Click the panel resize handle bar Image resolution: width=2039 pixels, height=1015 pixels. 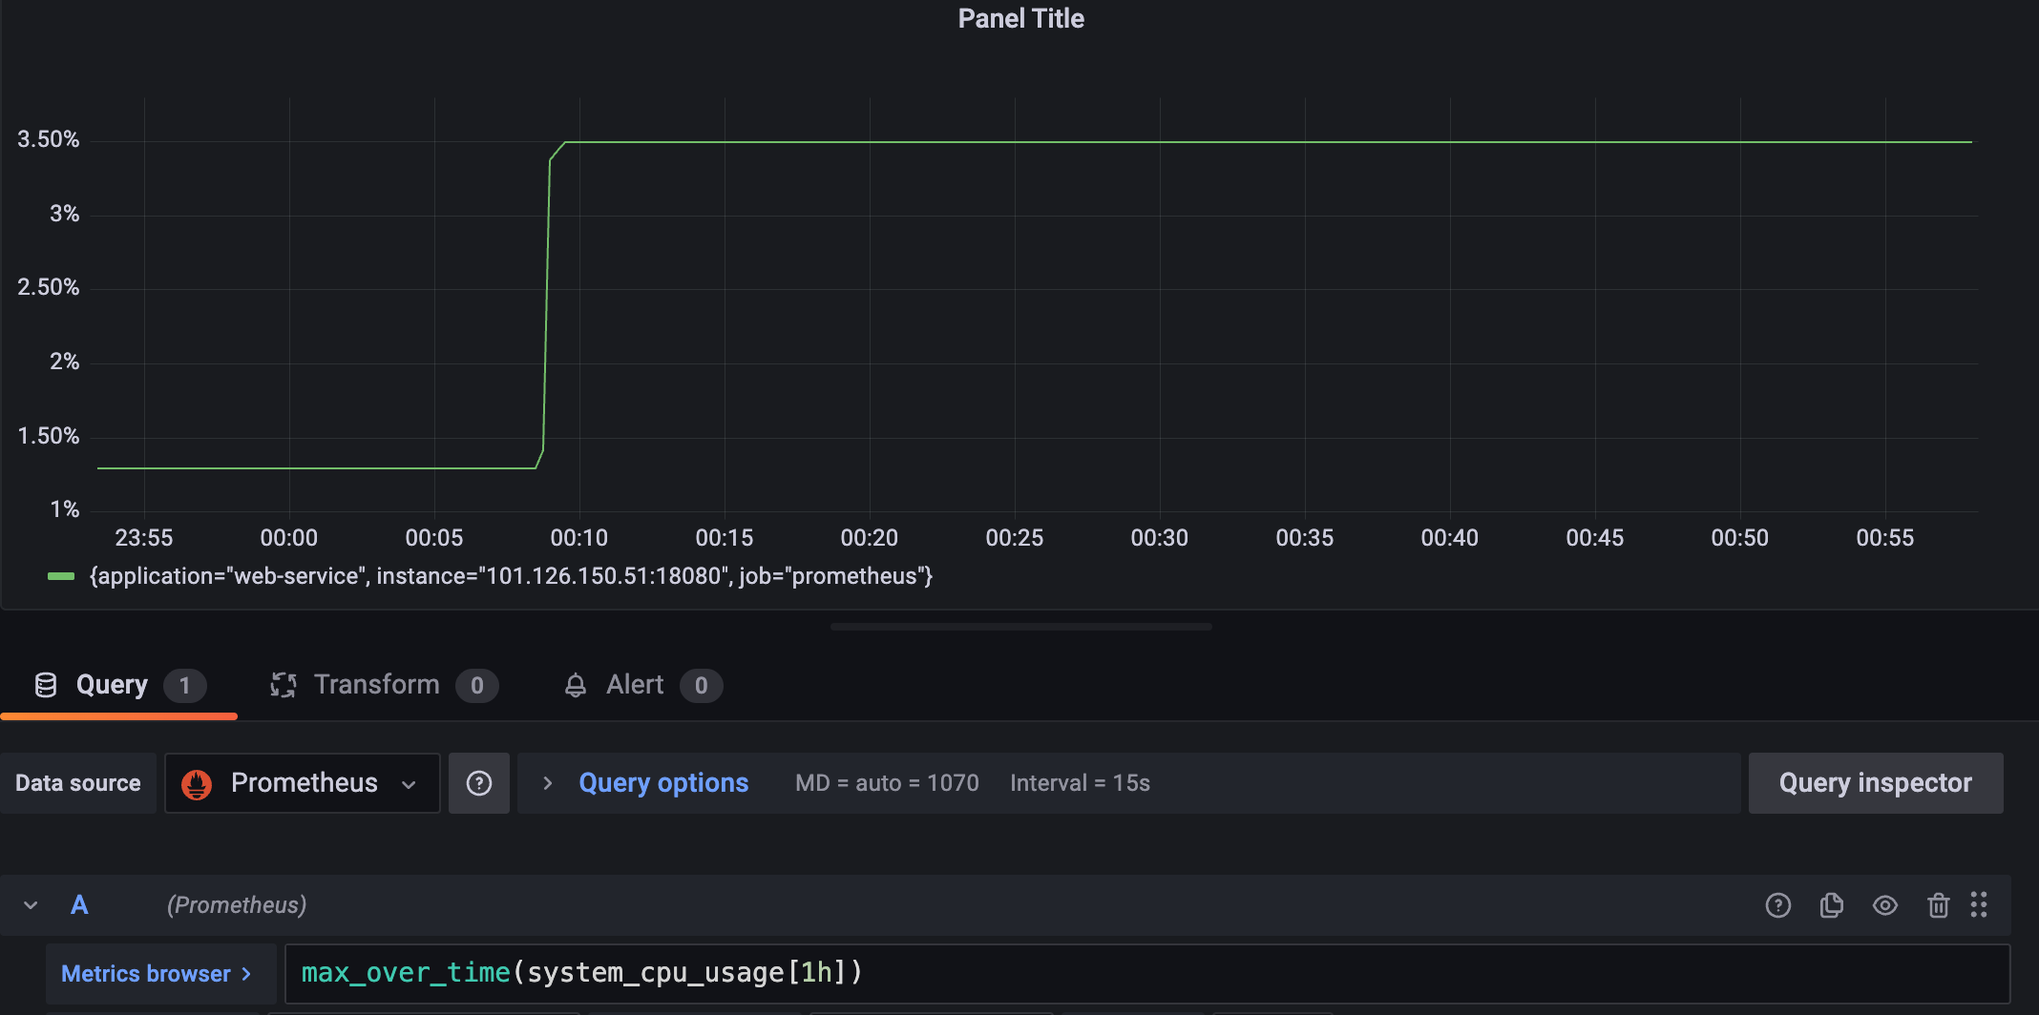point(1020,627)
